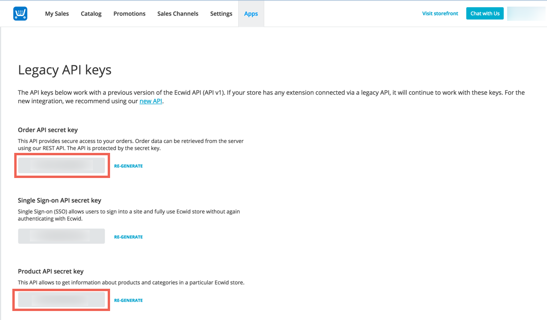Click the Single Sign-on API secret key heading
This screenshot has width=547, height=320.
click(60, 200)
